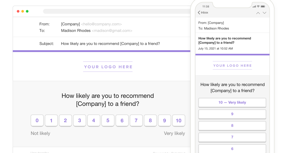Select score 10 in desktop survey
This screenshot has height=153, width=281.
coord(179,120)
